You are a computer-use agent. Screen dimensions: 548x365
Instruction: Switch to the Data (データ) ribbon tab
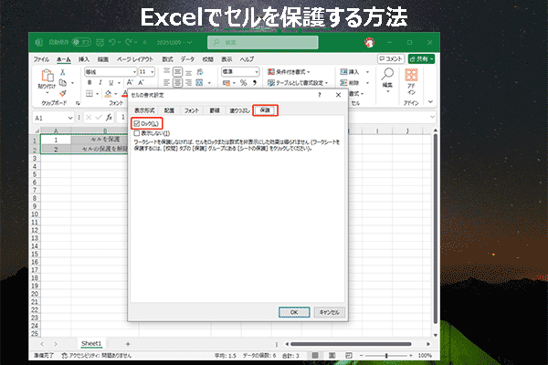[187, 59]
